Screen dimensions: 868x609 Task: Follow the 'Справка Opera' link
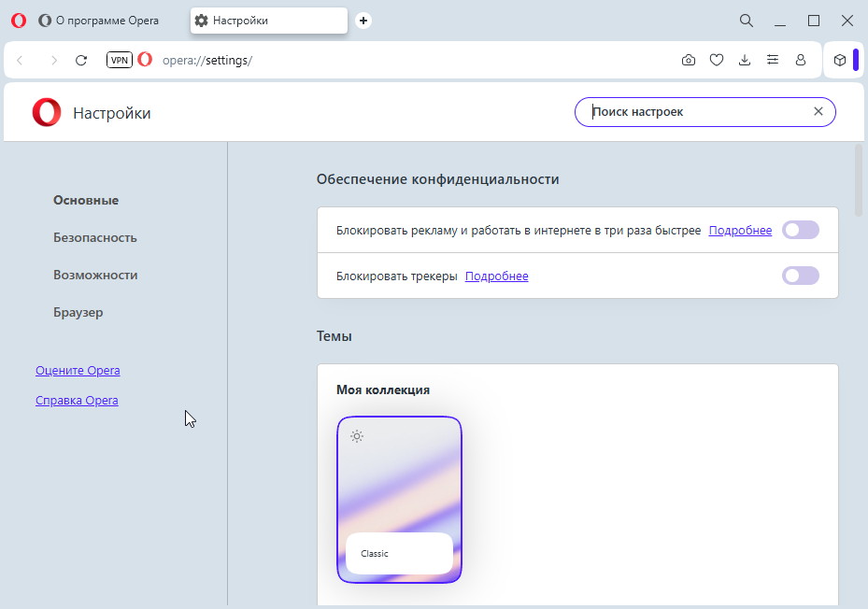pyautogui.click(x=77, y=401)
